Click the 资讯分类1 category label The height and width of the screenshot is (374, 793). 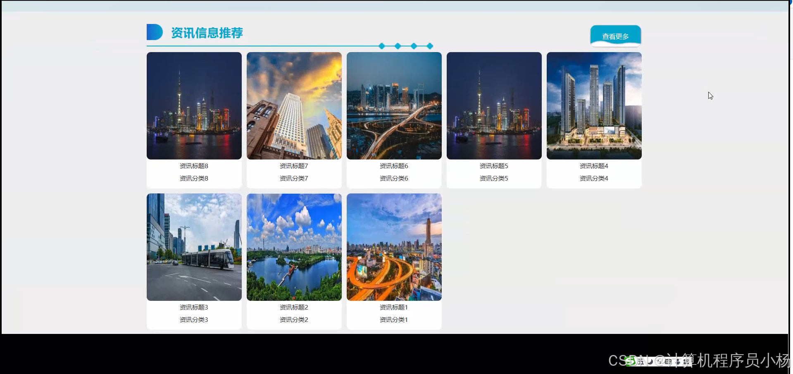(394, 320)
